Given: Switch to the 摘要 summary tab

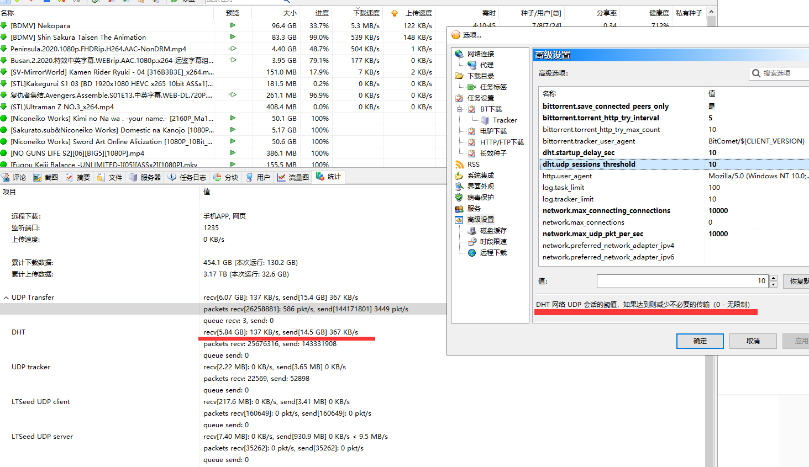Looking at the screenshot, I should pos(78,177).
